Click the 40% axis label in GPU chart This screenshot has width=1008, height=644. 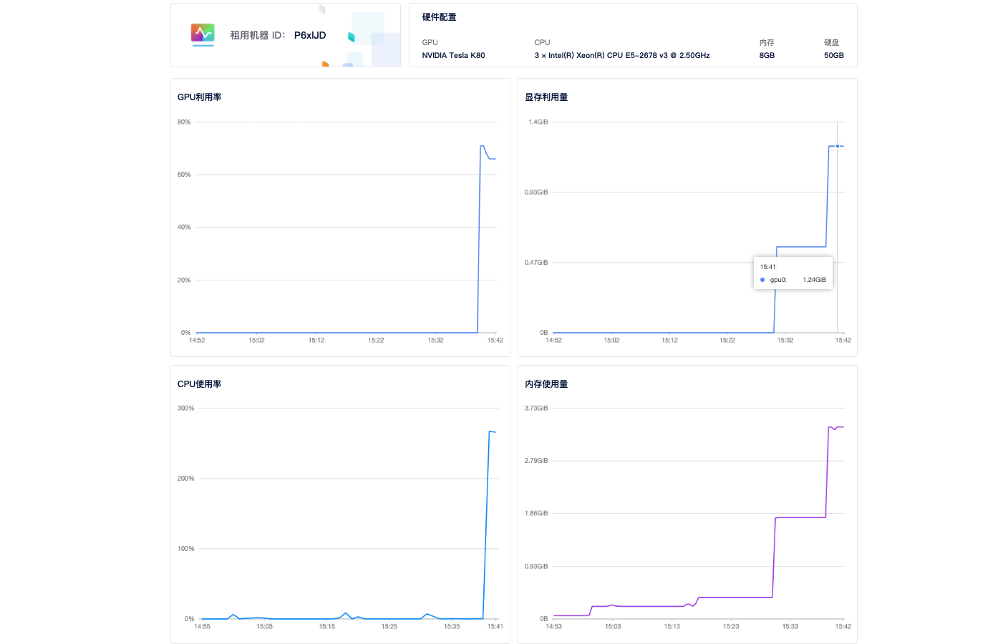click(x=184, y=228)
